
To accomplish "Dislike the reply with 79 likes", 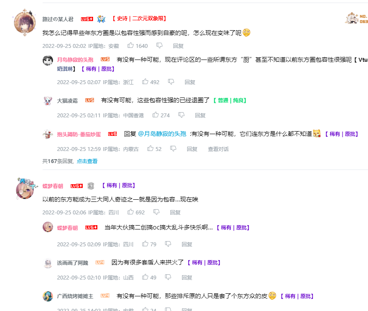I will coord(168,244).
